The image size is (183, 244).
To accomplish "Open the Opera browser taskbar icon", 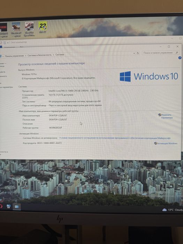I will pyautogui.click(x=1, y=206).
